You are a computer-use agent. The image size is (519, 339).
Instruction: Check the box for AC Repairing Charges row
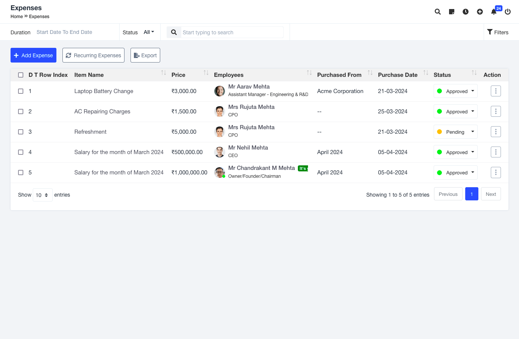[x=21, y=111]
